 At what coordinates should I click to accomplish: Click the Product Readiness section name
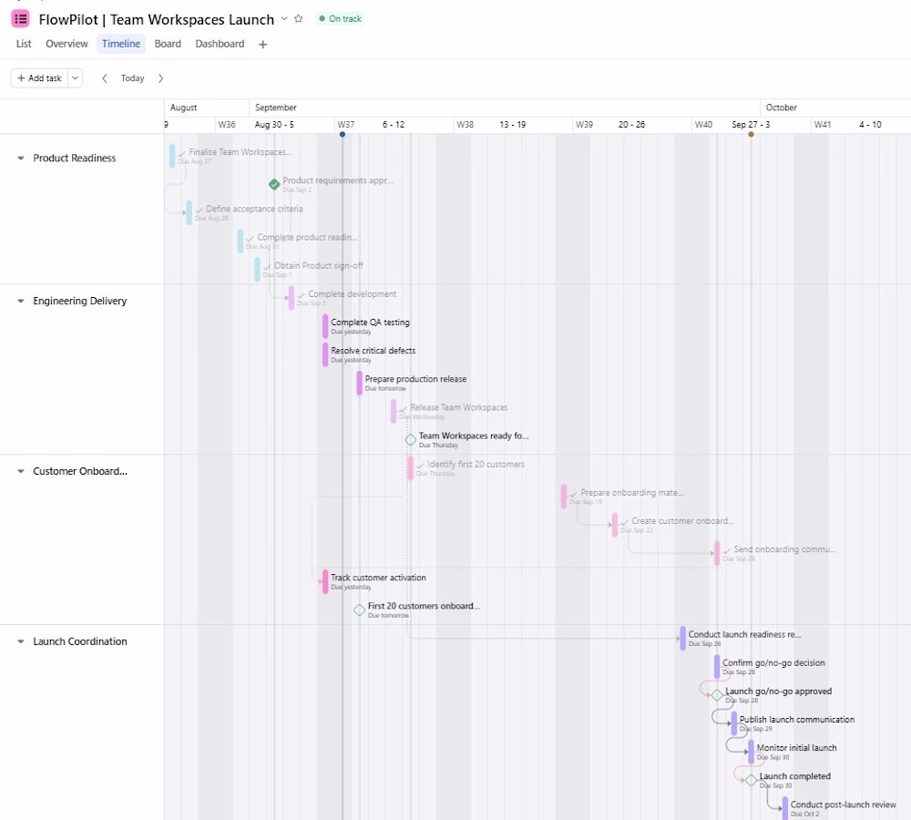click(75, 158)
